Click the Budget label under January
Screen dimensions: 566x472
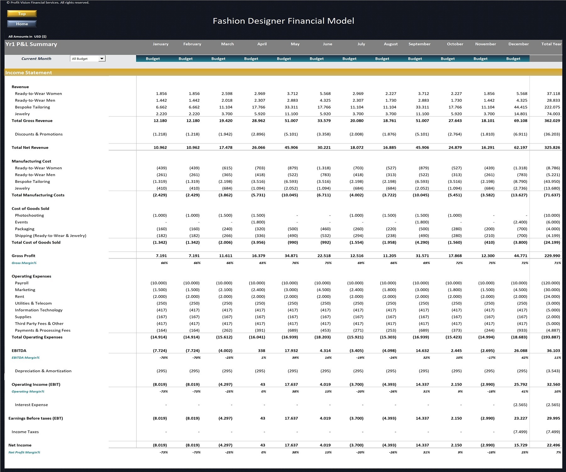[x=153, y=59]
